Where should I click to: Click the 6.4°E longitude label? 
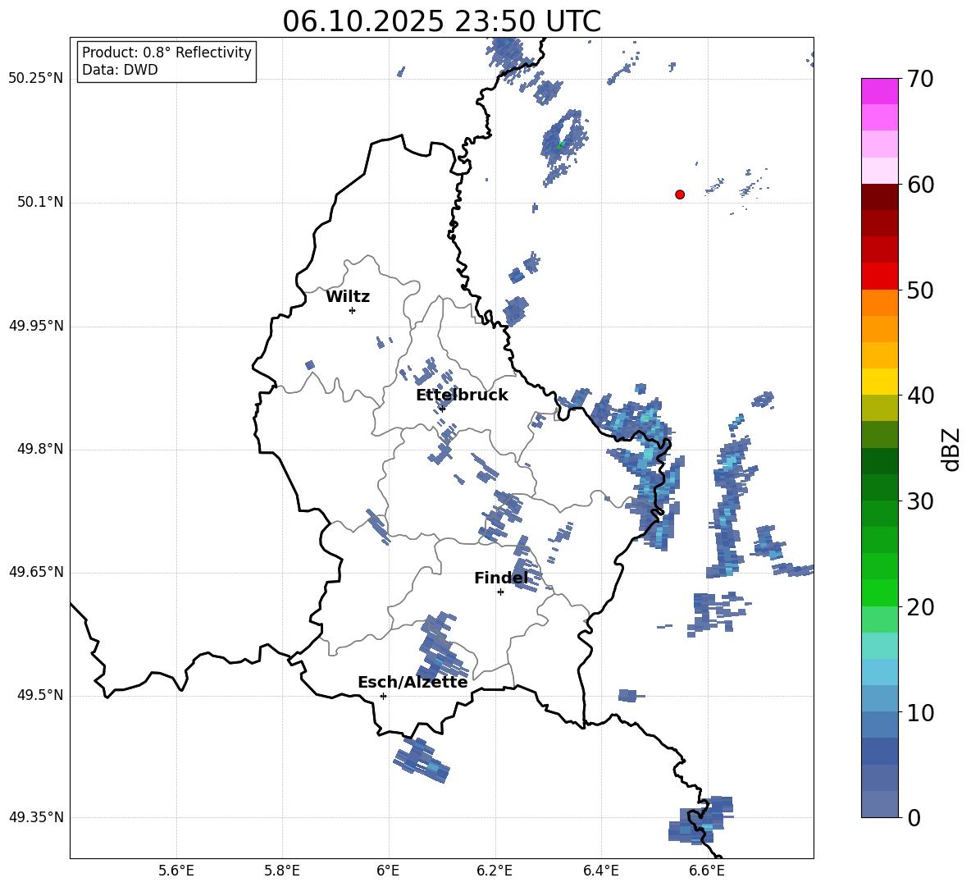coord(600,871)
